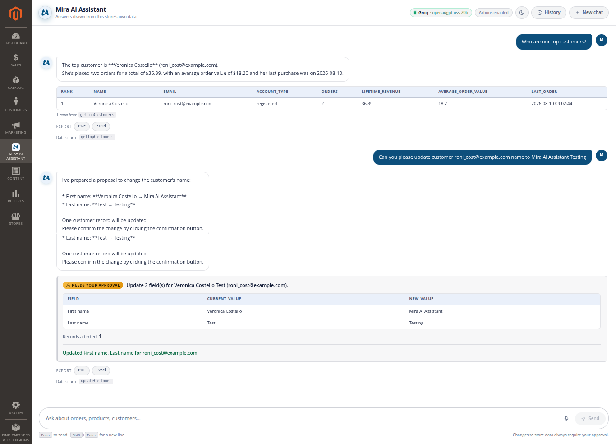Click the Send button
This screenshot has width=616, height=444.
[x=590, y=419]
